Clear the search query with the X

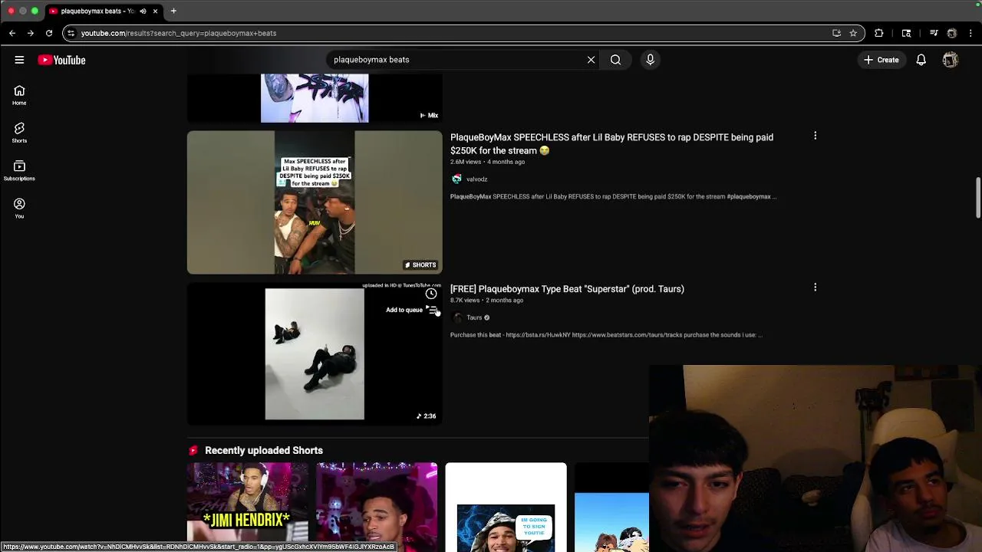(x=591, y=60)
